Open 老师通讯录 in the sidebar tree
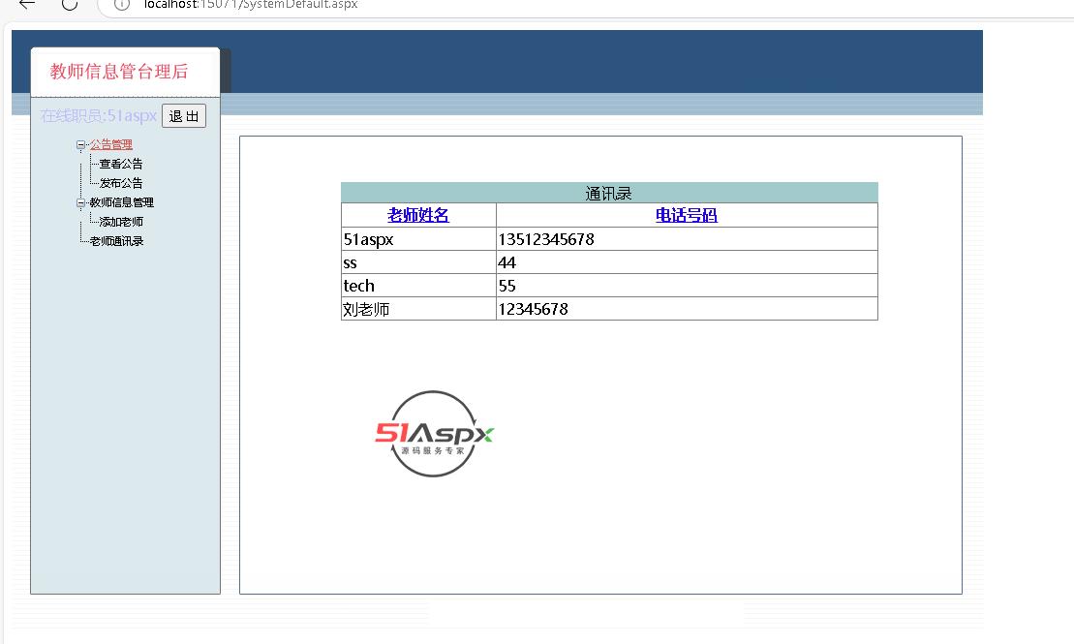This screenshot has height=644, width=1074. [116, 241]
